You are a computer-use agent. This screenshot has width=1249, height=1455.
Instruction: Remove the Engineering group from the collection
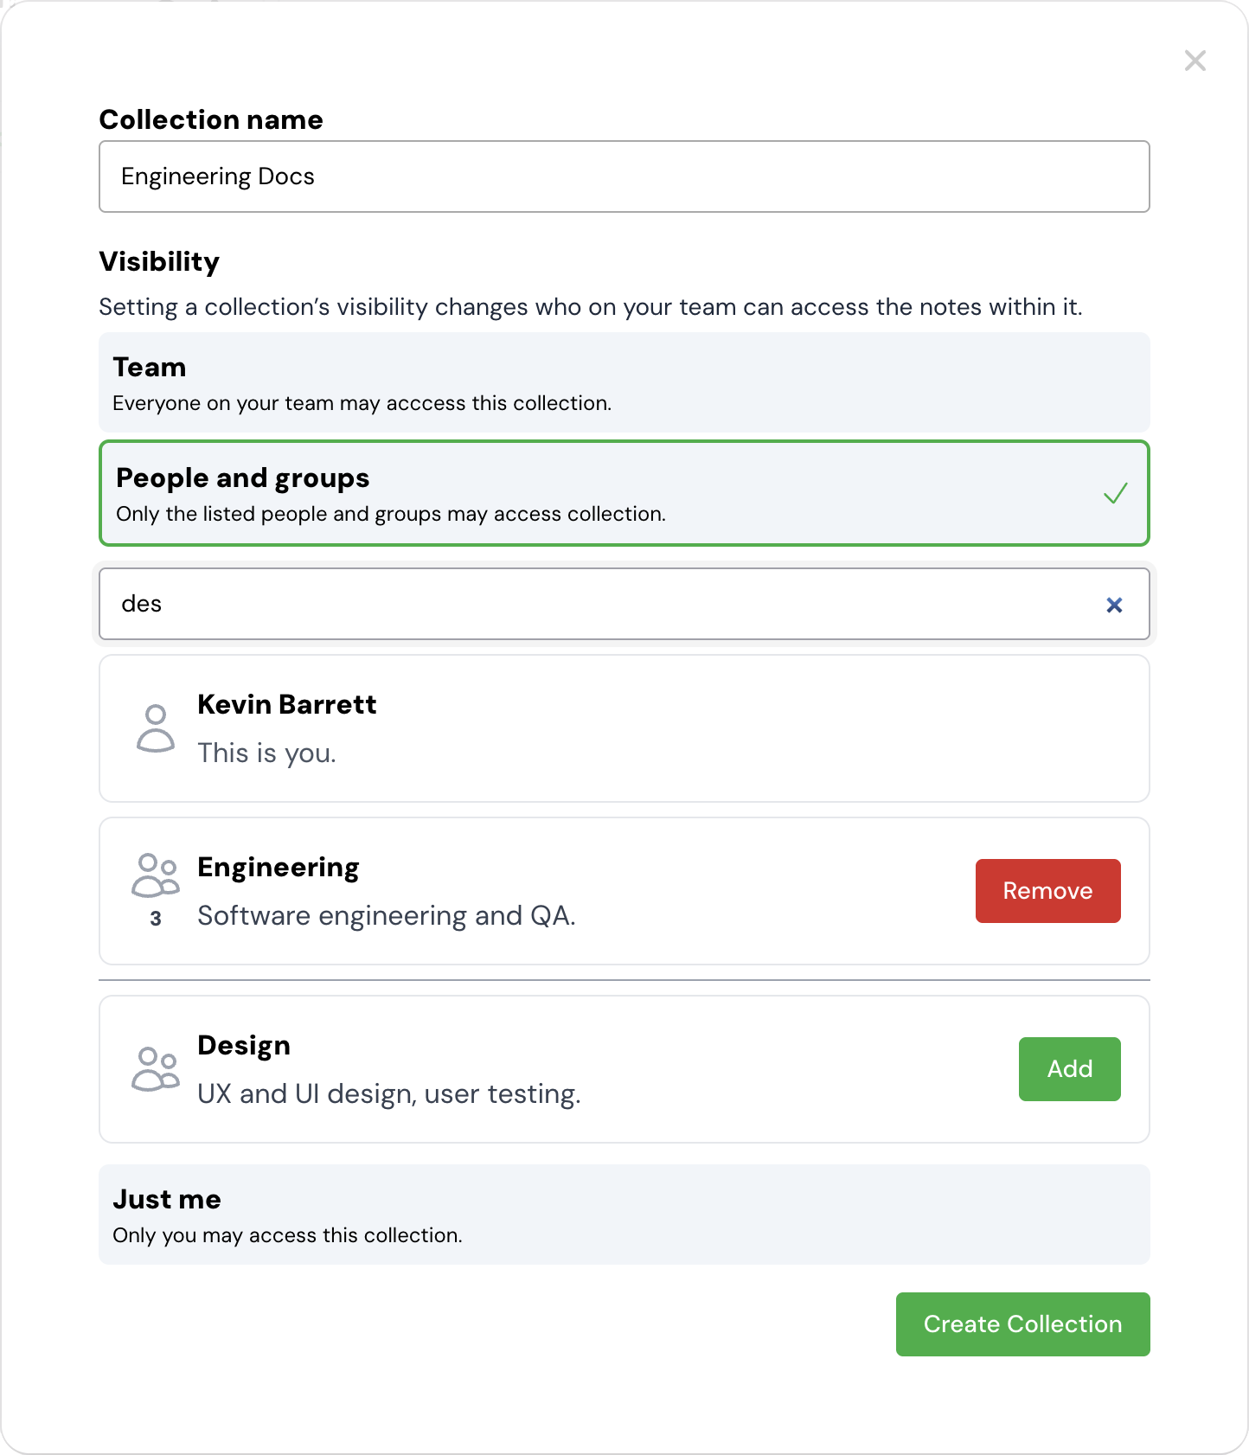coord(1047,890)
